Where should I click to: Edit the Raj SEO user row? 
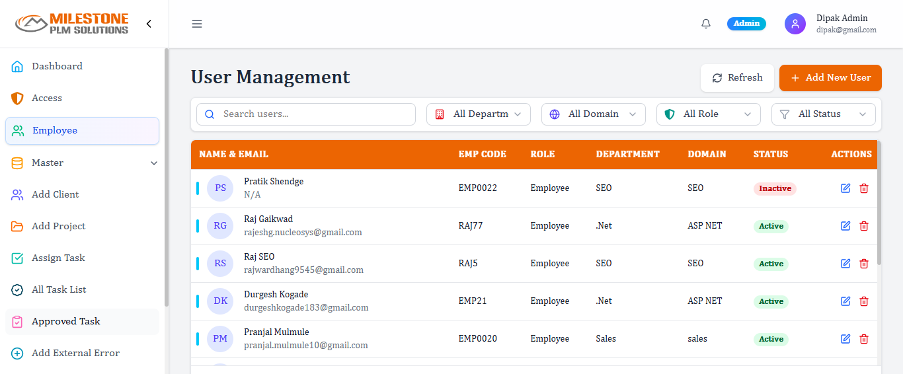click(x=845, y=264)
